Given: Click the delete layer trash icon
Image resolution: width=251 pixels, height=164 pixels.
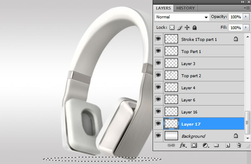Looking at the screenshot, I should click(239, 145).
